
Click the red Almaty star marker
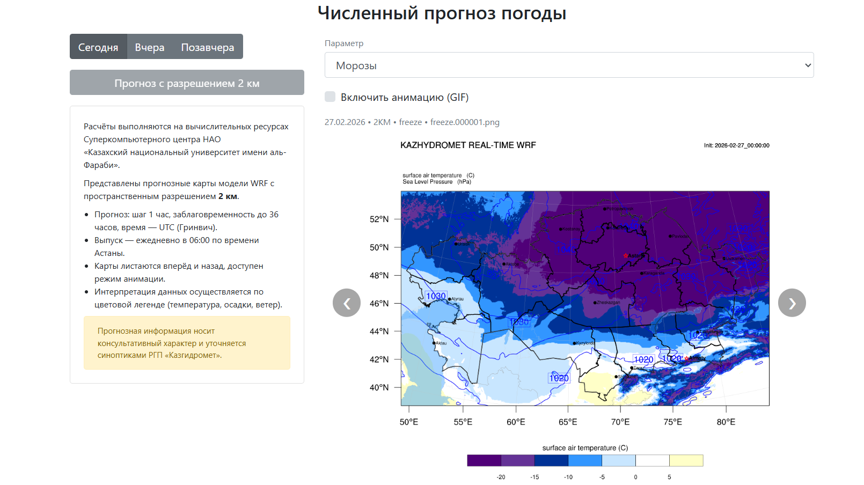pos(686,358)
